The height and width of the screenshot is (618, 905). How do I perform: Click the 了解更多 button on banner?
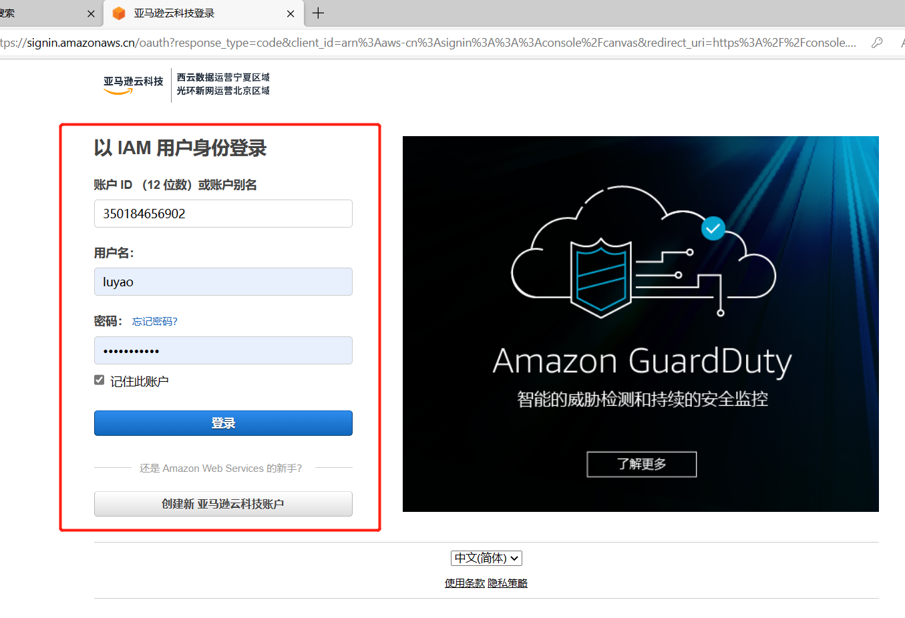642,465
